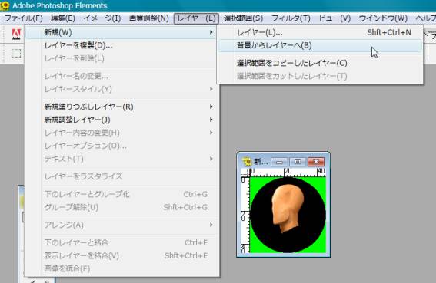
Task: Maximize the small document window
Action: [298, 162]
